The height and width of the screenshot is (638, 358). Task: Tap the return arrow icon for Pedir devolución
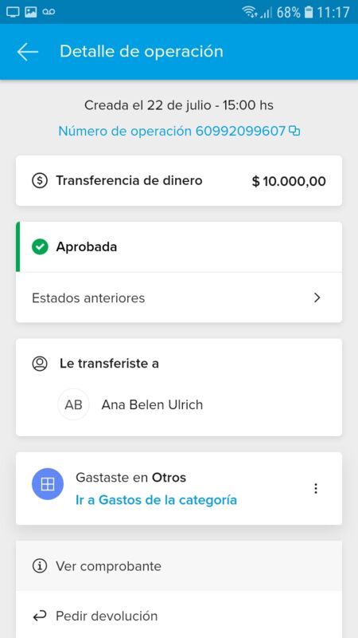[x=39, y=616]
